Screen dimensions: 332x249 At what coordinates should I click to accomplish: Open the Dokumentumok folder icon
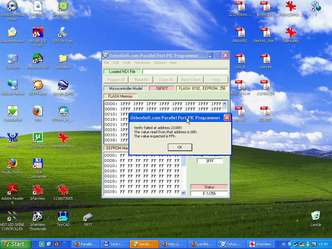13,35
